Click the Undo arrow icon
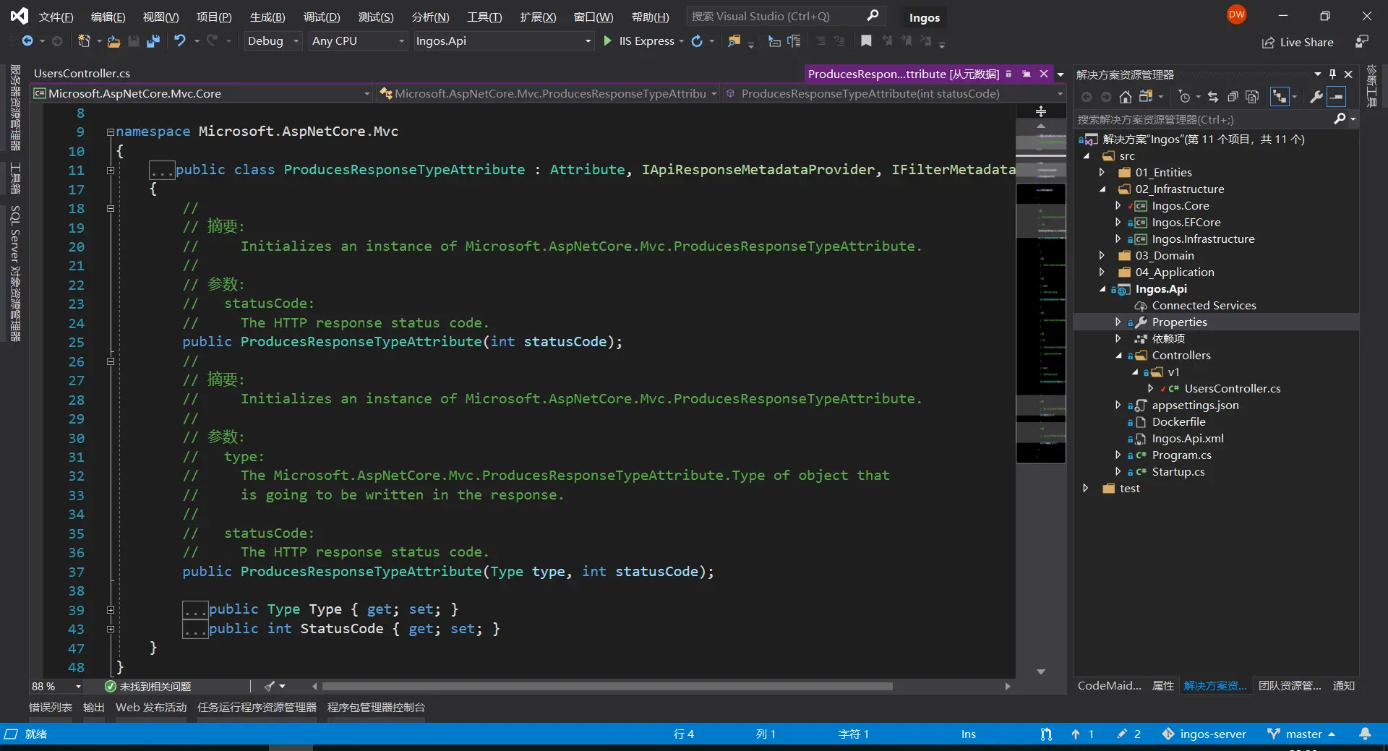This screenshot has width=1388, height=751. pyautogui.click(x=180, y=41)
